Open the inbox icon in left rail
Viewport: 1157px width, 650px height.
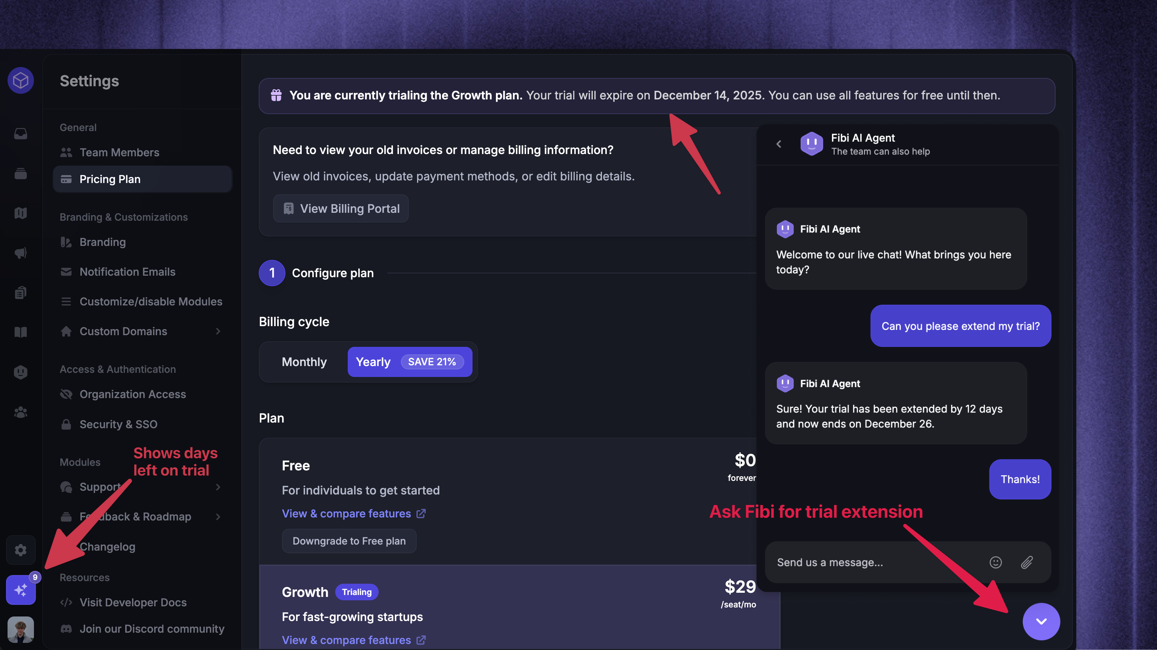[x=21, y=133]
